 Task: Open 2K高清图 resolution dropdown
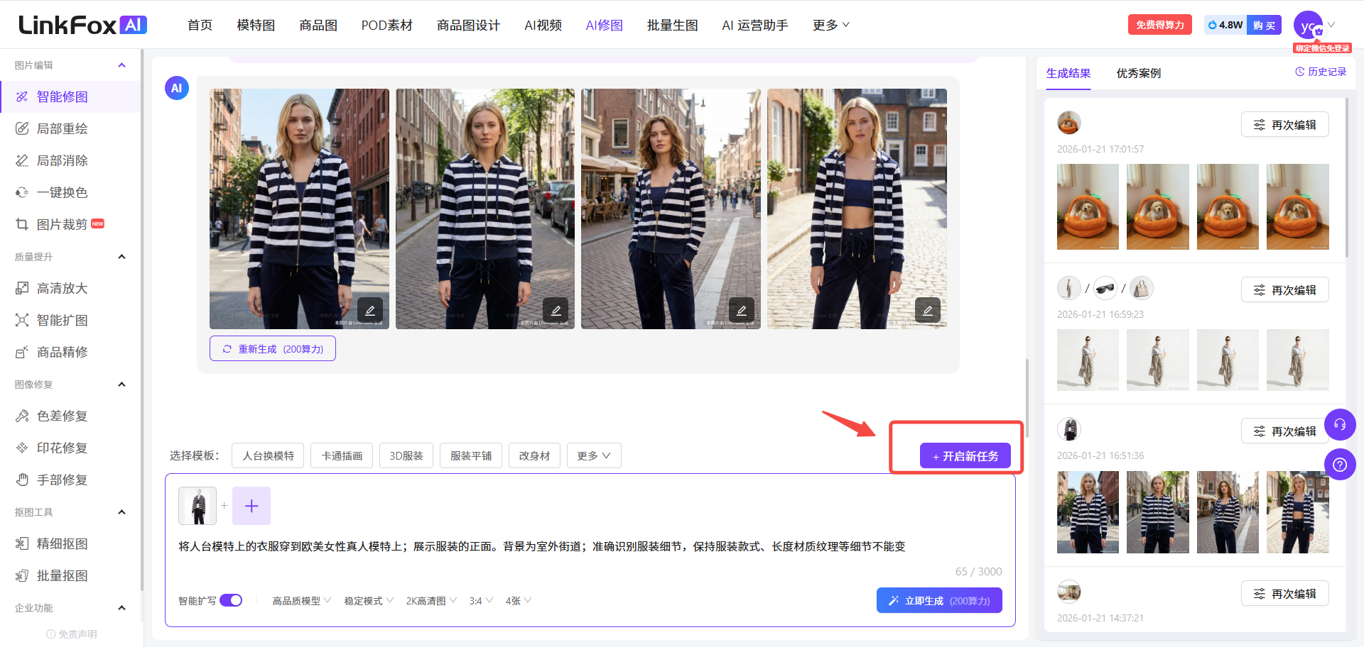click(431, 601)
